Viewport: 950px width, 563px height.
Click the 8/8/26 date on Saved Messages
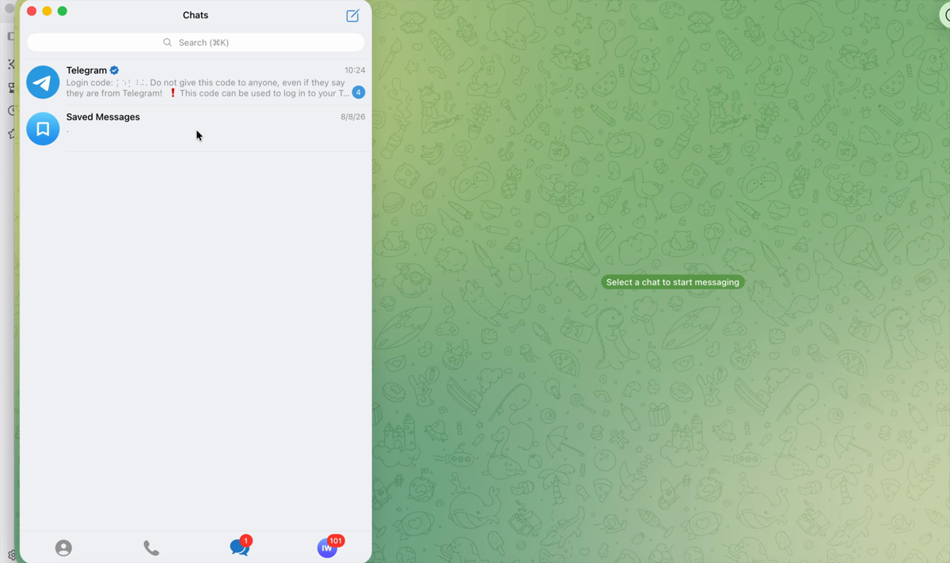353,117
